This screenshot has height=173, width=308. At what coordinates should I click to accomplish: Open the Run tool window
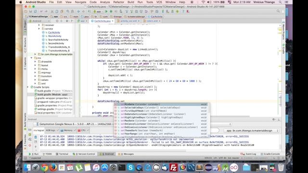click(34, 154)
